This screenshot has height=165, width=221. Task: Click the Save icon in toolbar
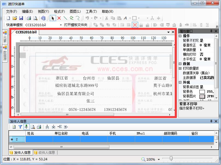21,18
